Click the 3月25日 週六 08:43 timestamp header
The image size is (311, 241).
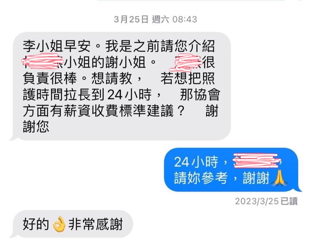tap(155, 19)
